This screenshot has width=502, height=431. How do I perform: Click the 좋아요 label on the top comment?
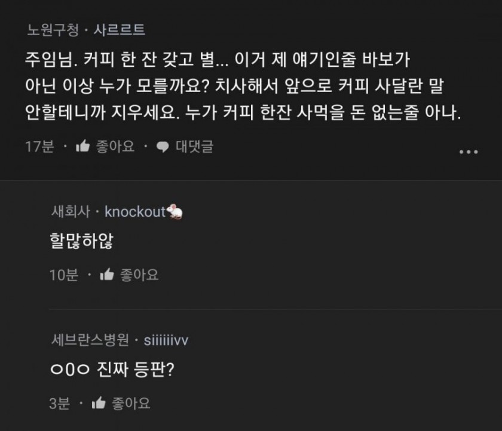(x=115, y=146)
